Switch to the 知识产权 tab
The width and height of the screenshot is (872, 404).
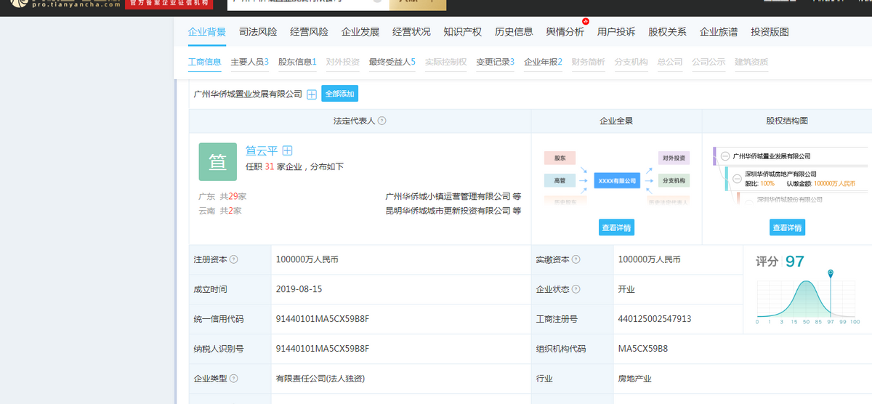pyautogui.click(x=462, y=32)
